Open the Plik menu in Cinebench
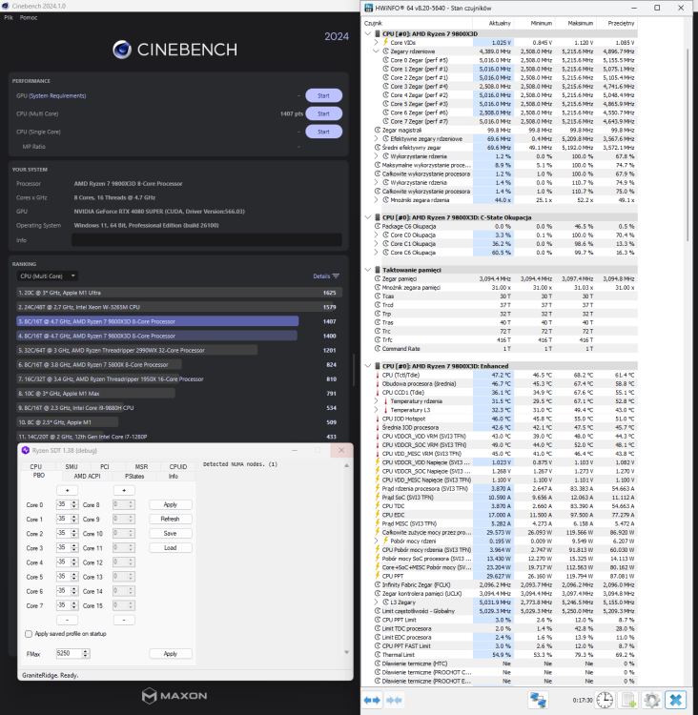This screenshot has width=698, height=715. coord(9,18)
